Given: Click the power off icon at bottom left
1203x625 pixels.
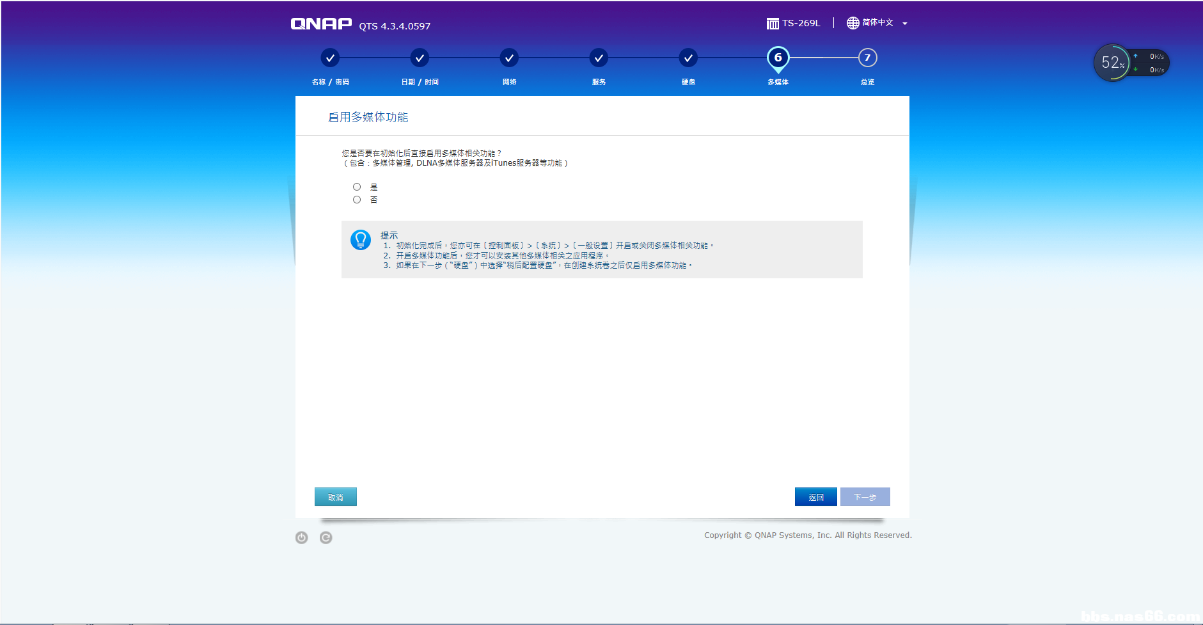Looking at the screenshot, I should pos(302,537).
